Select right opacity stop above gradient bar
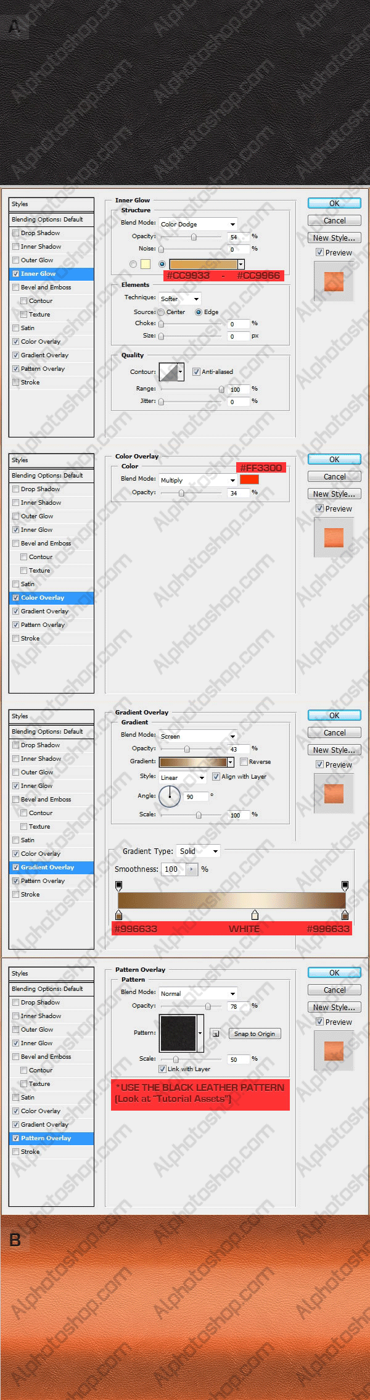The width and height of the screenshot is (370, 1400). point(345,886)
